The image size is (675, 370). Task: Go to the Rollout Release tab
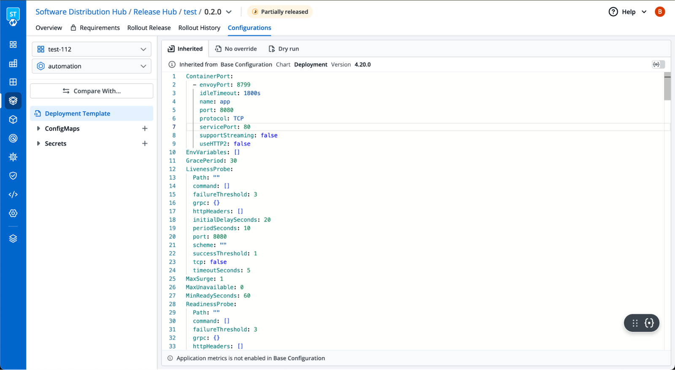(x=149, y=28)
